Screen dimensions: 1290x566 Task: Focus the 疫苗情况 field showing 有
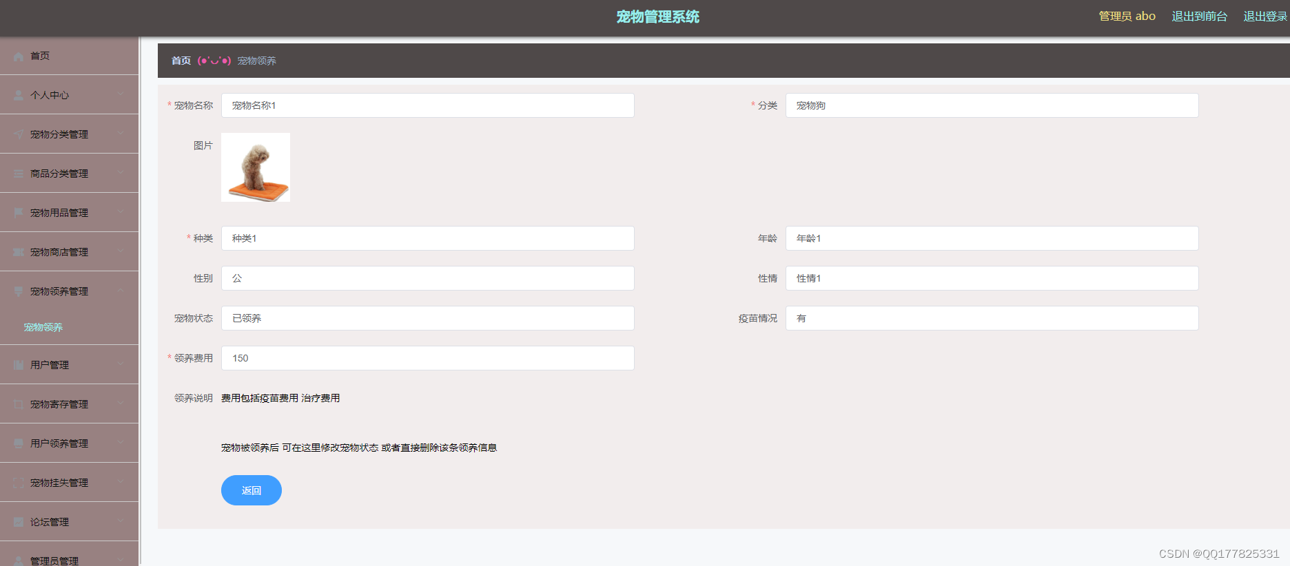[x=992, y=318]
